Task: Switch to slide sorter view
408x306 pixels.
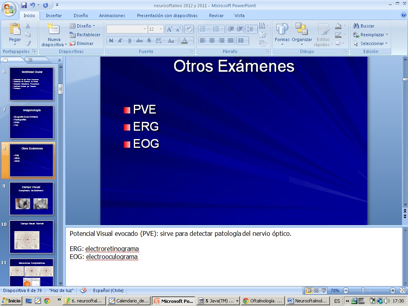Action: [316, 290]
